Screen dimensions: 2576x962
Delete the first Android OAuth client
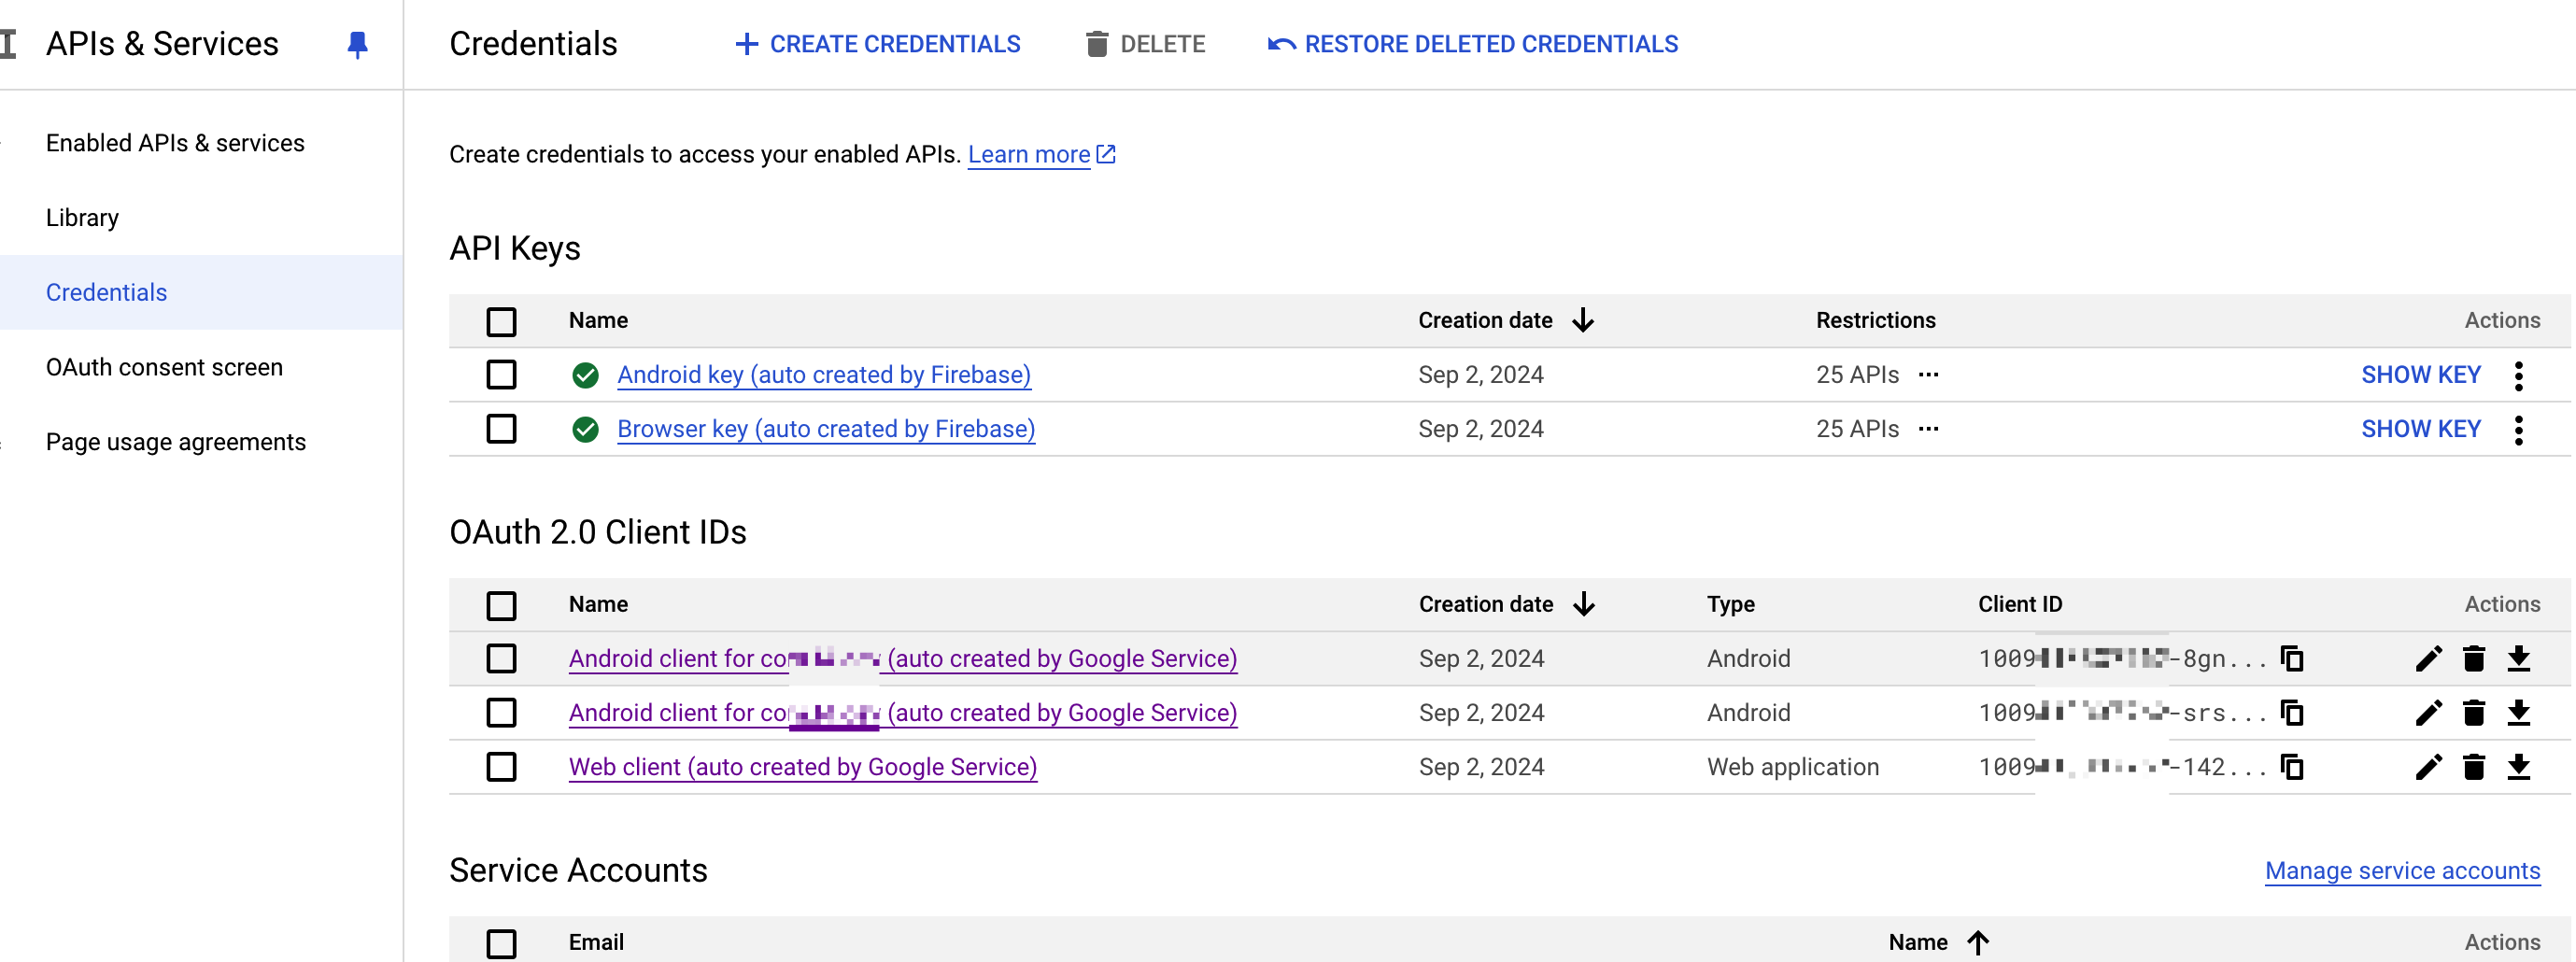click(2473, 659)
